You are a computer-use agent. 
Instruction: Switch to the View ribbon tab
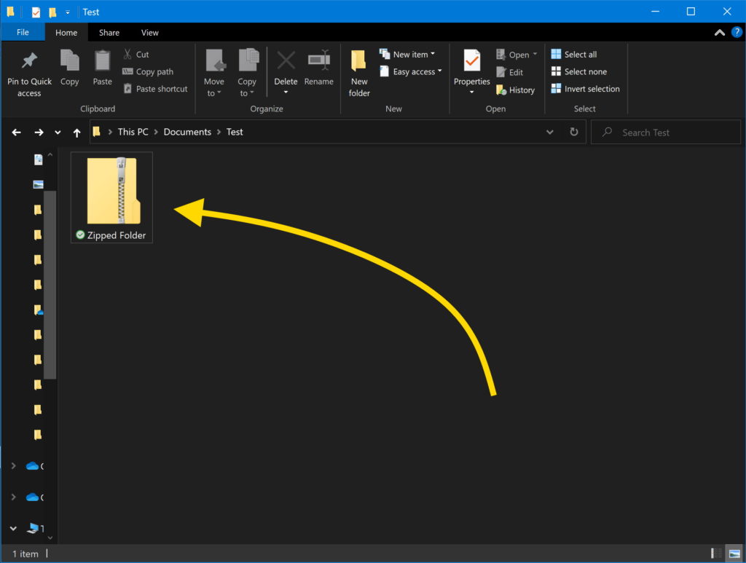coord(150,32)
